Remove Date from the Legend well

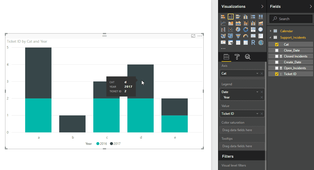(262, 92)
